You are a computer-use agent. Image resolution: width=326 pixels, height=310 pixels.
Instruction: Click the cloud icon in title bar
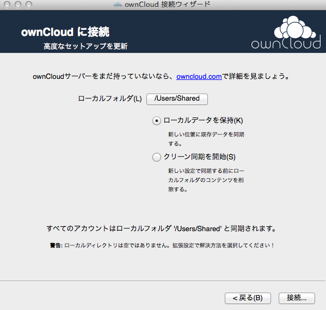[118, 4]
